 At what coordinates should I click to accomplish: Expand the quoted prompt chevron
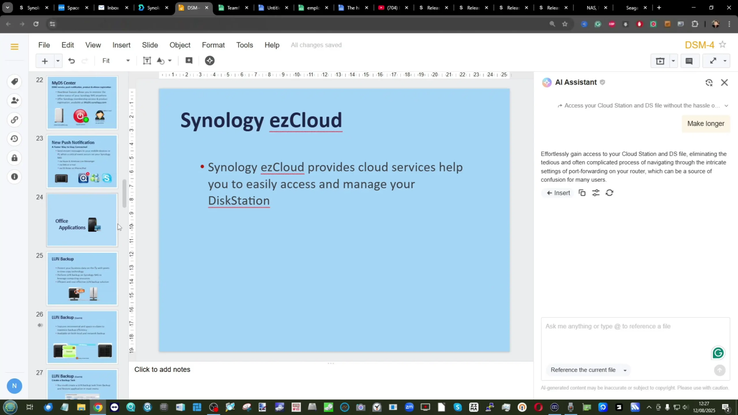point(726,106)
